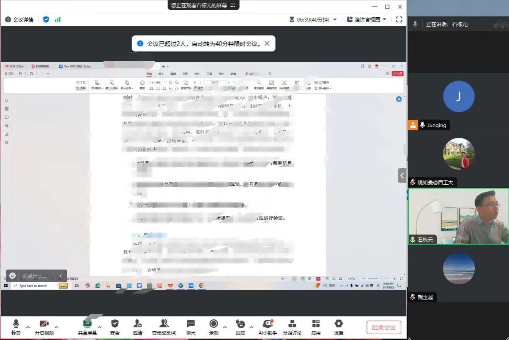Click the 共享屏幕 share screen icon
Viewport: 509px width, 340px height.
click(87, 324)
